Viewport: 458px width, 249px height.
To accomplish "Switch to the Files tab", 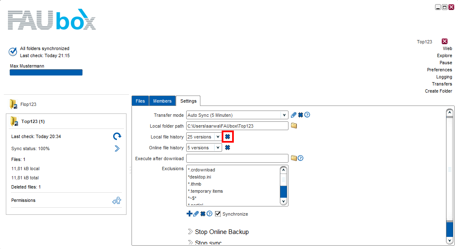I will [140, 101].
